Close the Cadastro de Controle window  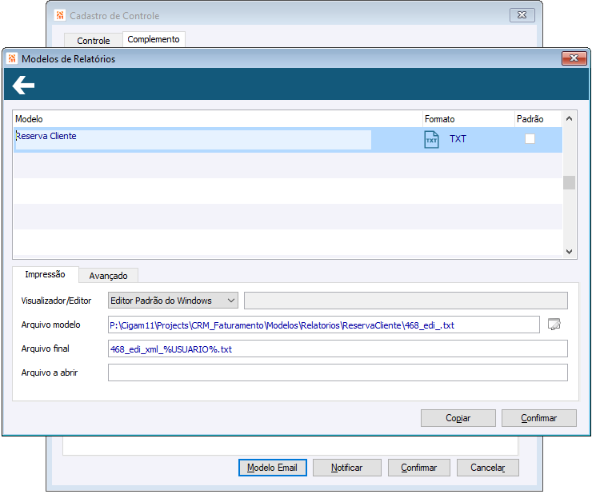pos(522,14)
